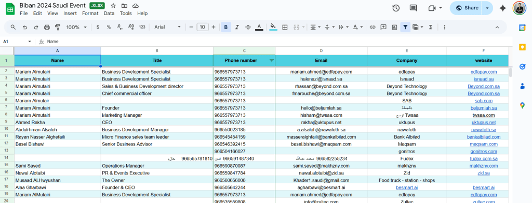Open the vertical align dropdown
This screenshot has height=203, width=532.
point(329,27)
